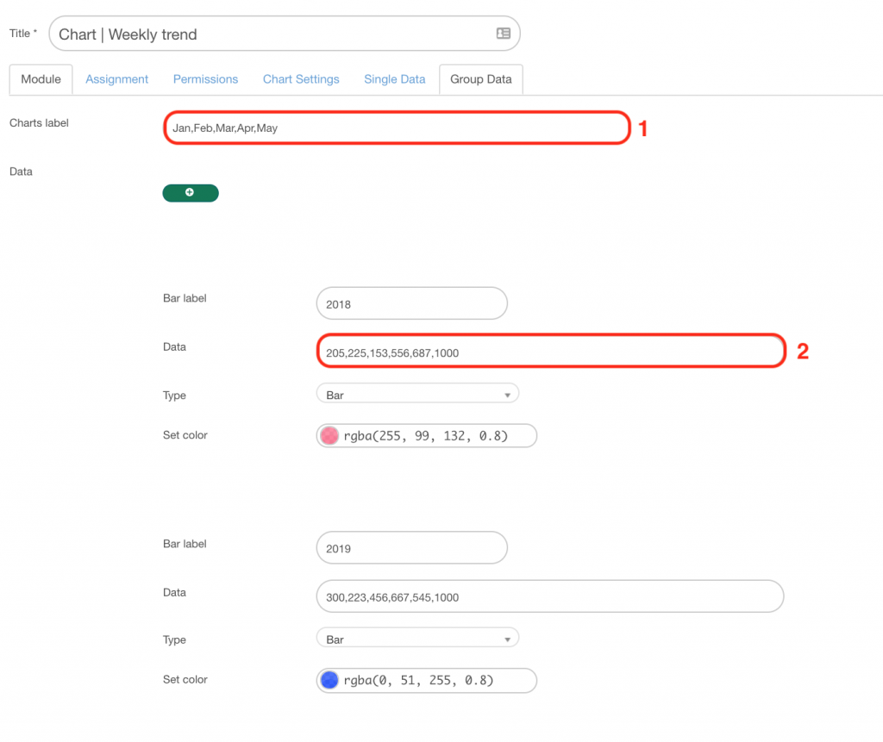Click the Set color caption below the 2019 Type
This screenshot has height=742, width=883.
point(185,679)
